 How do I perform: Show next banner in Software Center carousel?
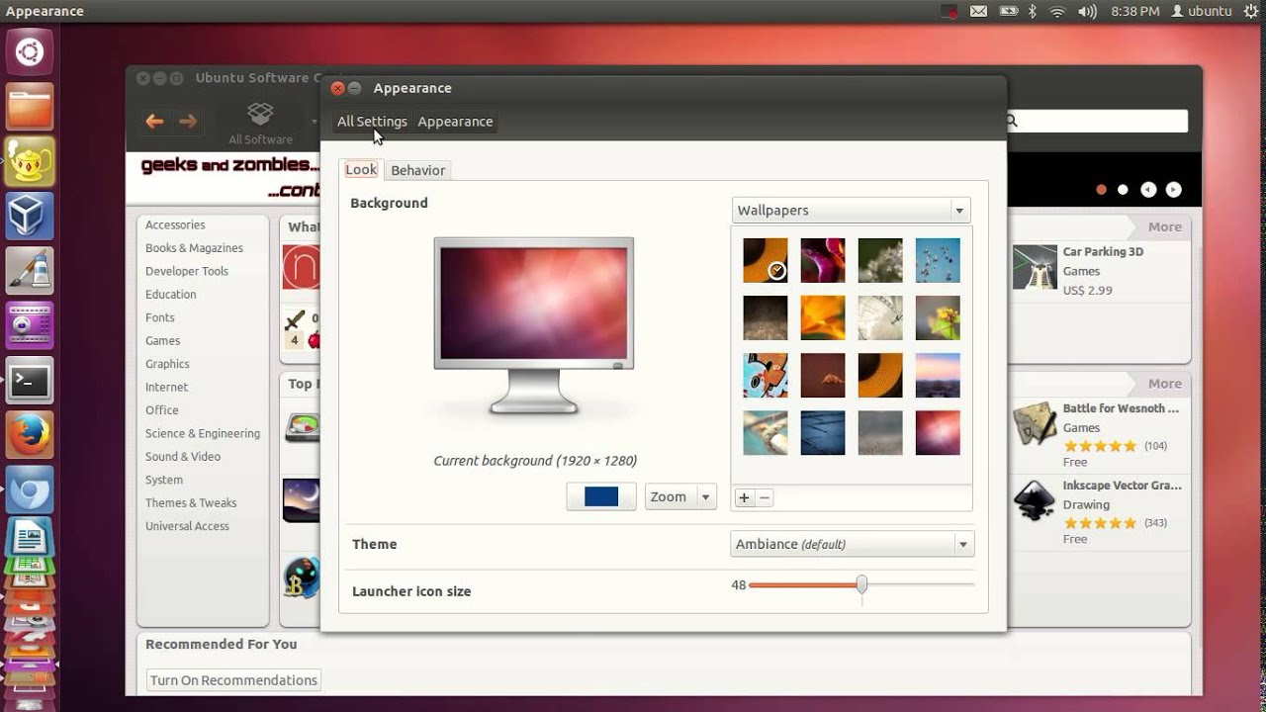tap(1173, 190)
